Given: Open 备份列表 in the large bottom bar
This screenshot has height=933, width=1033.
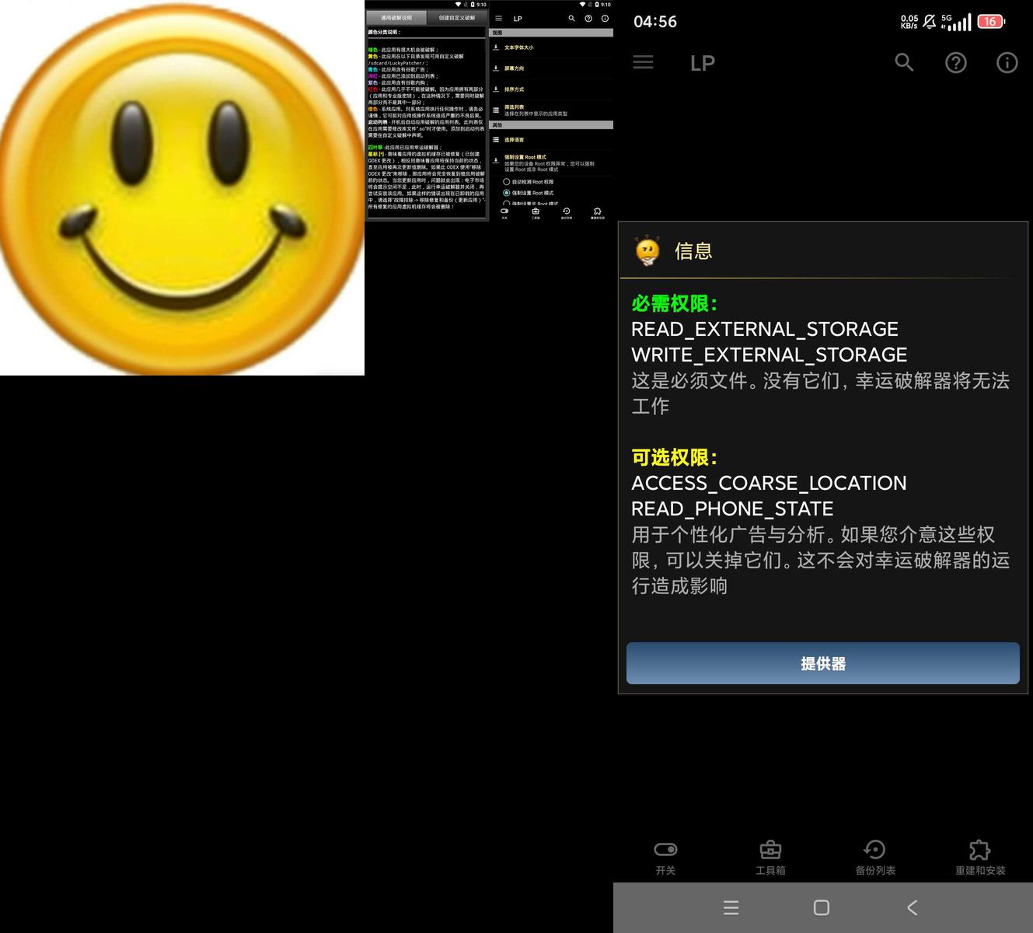Looking at the screenshot, I should [x=875, y=857].
